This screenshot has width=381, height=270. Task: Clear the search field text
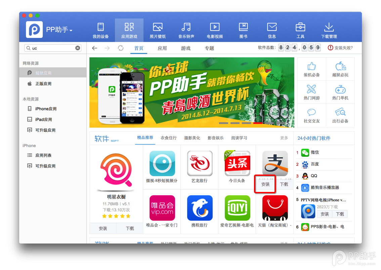coord(78,48)
